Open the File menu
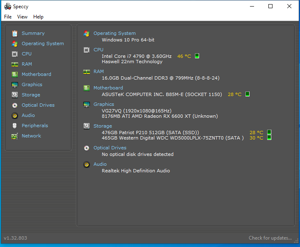Screen dimensions: 300x247 [8, 17]
